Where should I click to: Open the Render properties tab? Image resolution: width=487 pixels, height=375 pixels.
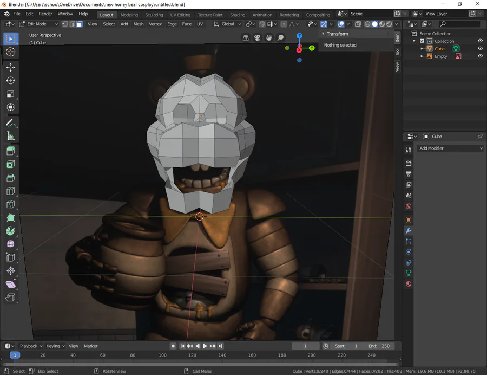409,163
